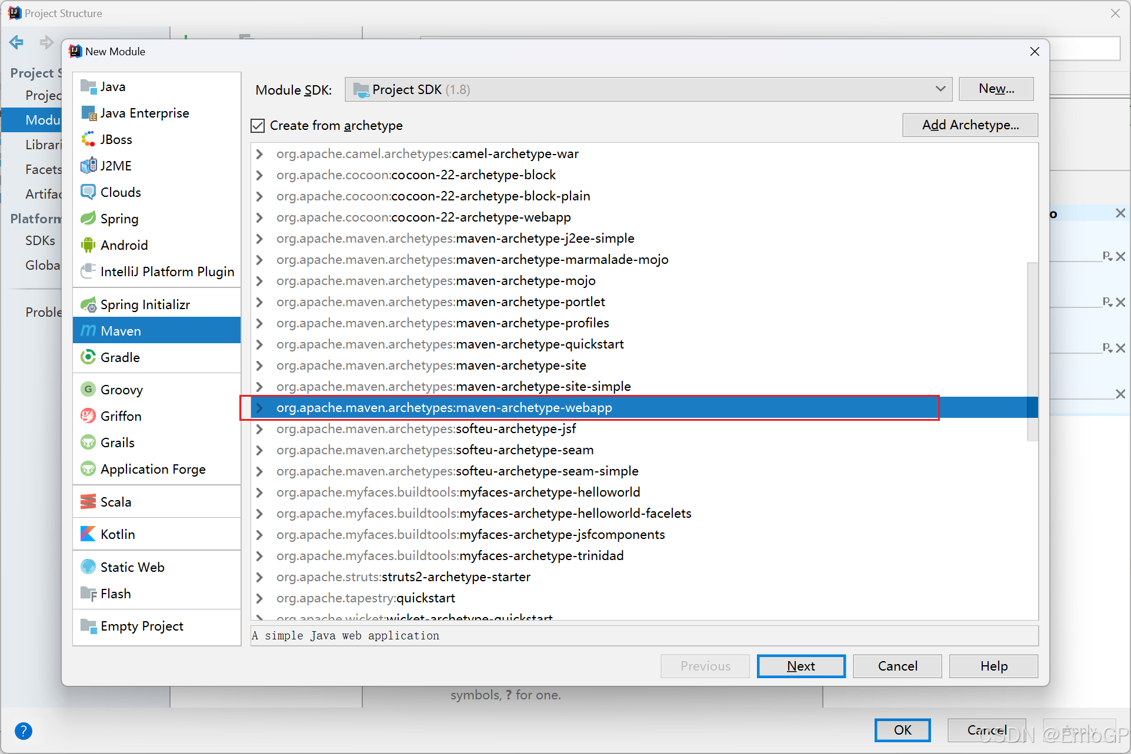Screen dimensions: 1131x754
Task: Pick the Android robot icon
Action: point(88,245)
